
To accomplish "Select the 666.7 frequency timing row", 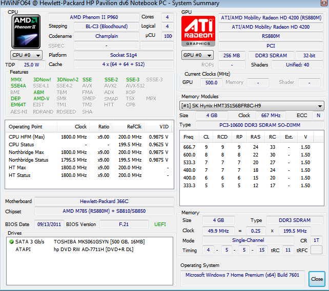I will coord(252,147).
